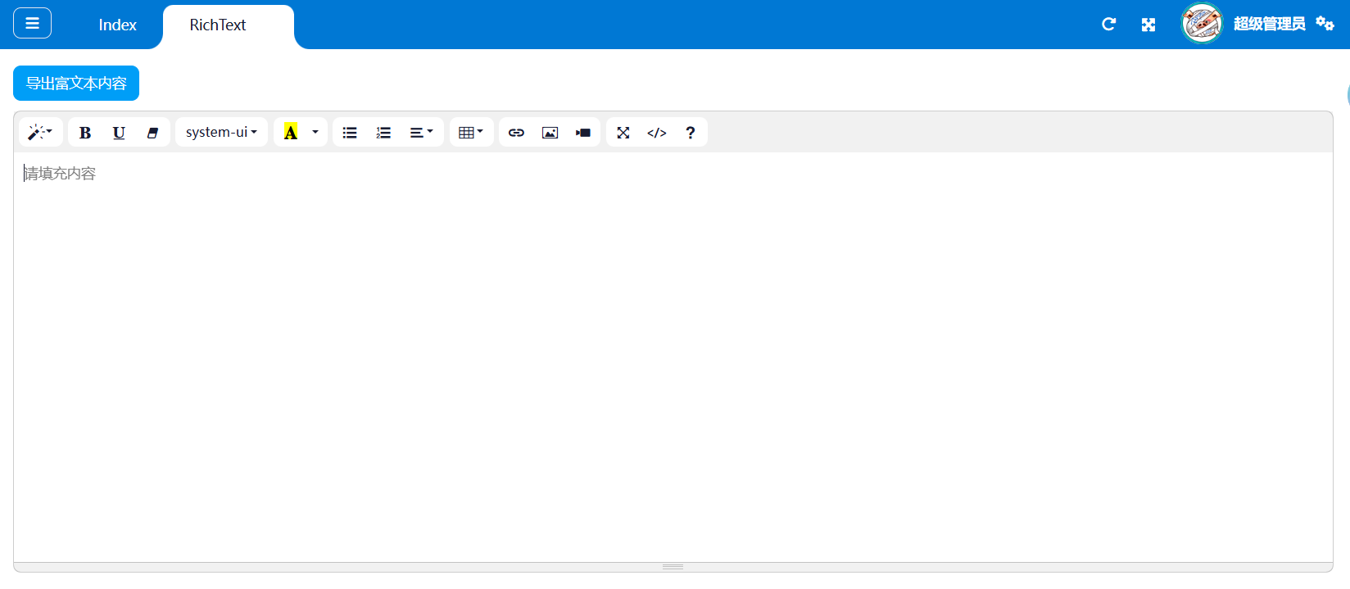This screenshot has width=1350, height=589.
Task: Open the hamburger sidebar menu
Action: tap(32, 23)
